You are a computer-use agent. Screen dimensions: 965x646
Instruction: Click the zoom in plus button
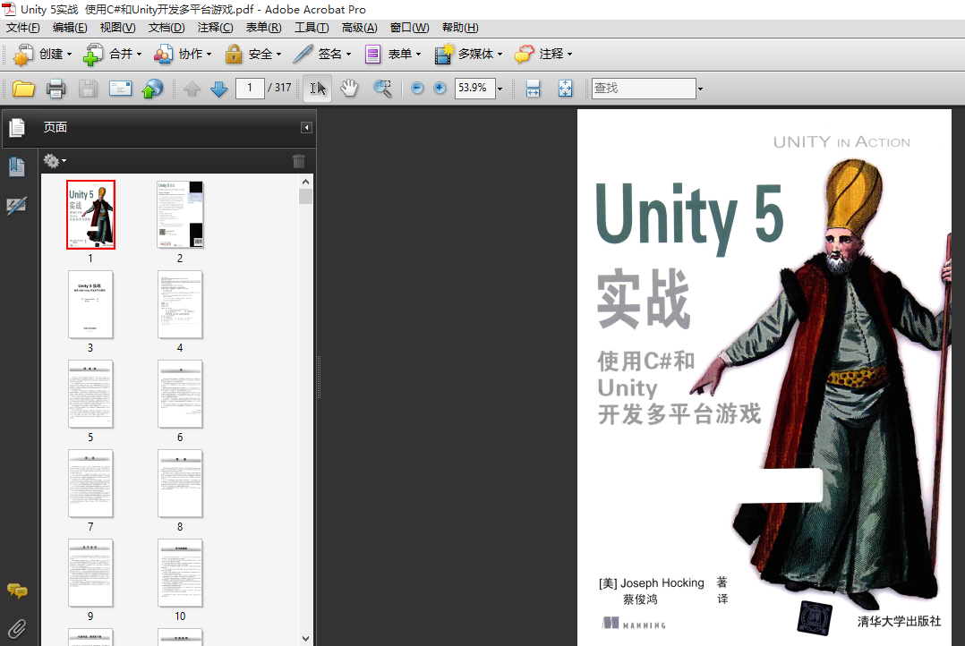point(440,88)
